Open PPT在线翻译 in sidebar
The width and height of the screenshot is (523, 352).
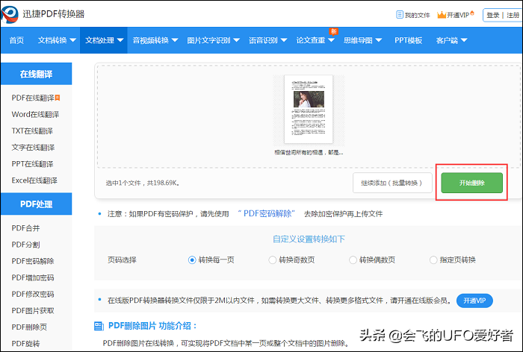(32, 164)
